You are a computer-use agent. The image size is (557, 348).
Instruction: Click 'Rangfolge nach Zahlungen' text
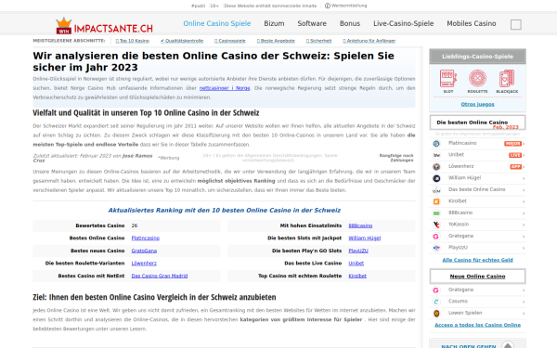coord(396,158)
